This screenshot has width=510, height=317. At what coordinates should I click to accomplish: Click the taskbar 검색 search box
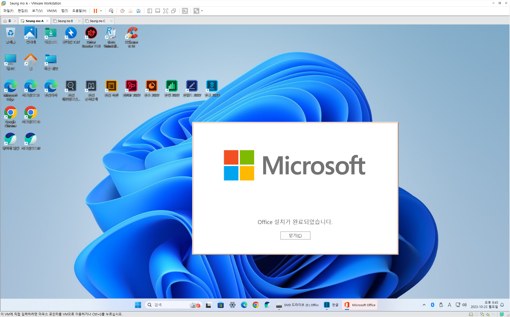(x=170, y=305)
